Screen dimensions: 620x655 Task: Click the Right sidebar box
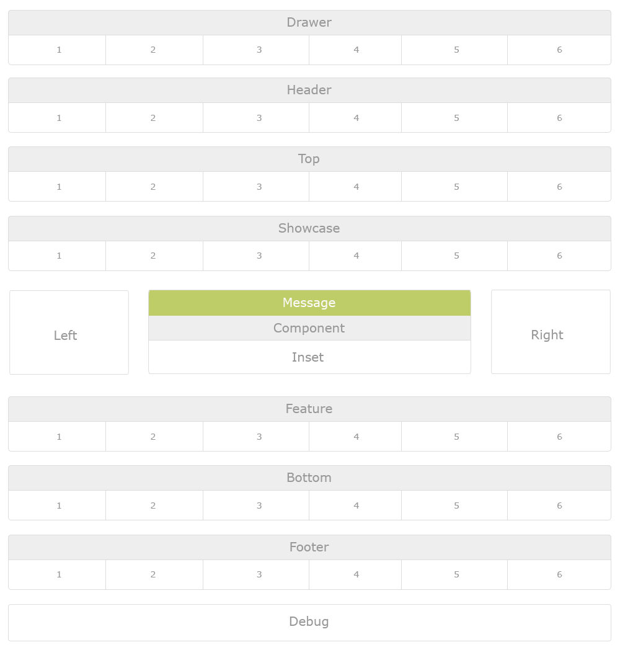point(551,332)
